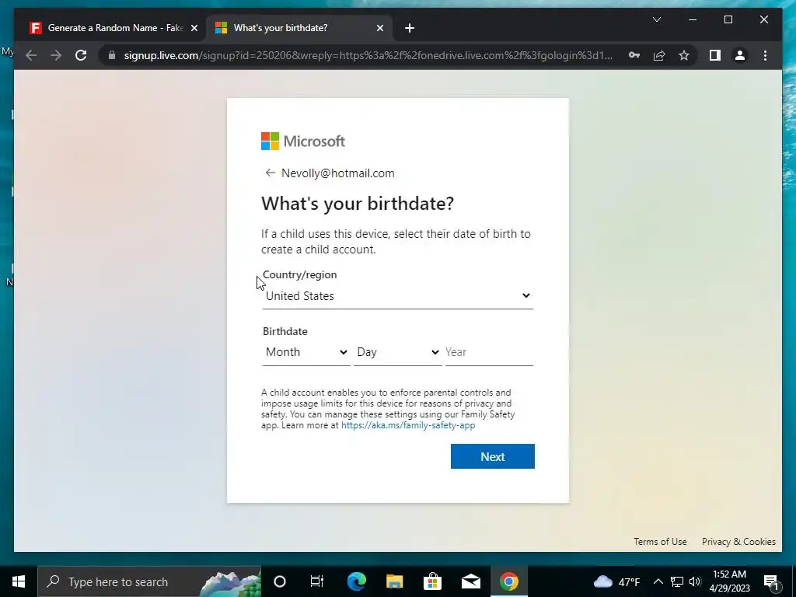Open Cortana from the taskbar
The width and height of the screenshot is (796, 597).
coord(280,581)
